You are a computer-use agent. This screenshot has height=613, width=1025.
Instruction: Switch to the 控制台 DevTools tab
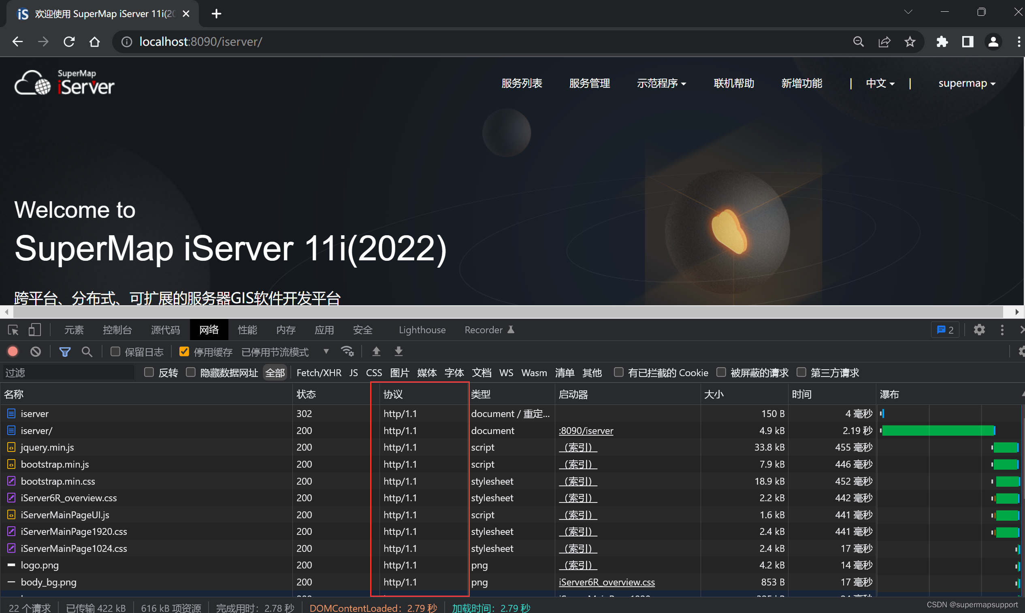coord(117,330)
